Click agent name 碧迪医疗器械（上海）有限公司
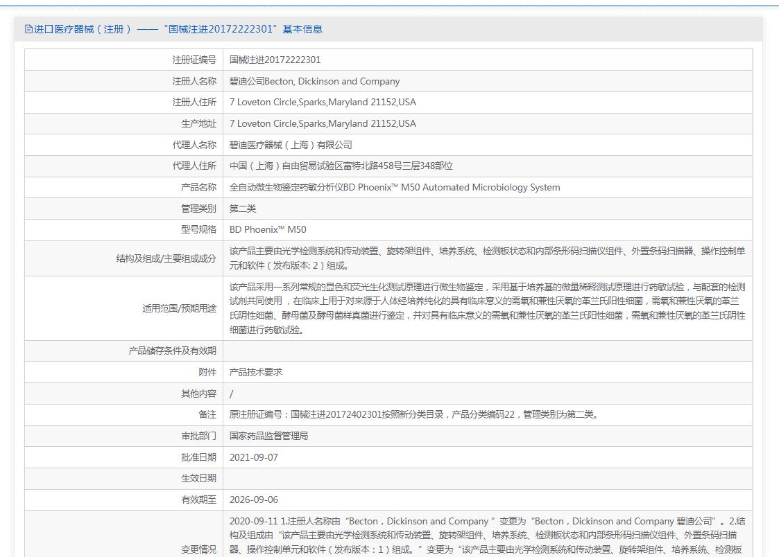 coord(291,145)
